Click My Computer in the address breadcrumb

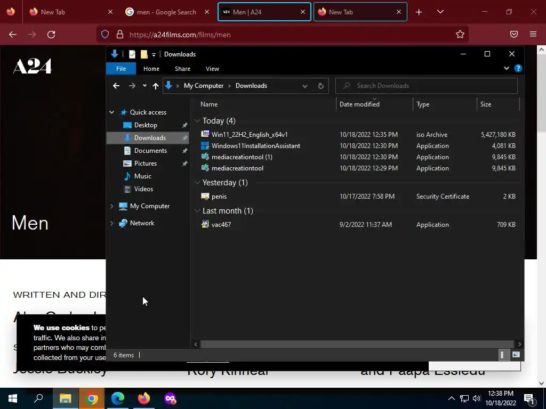pyautogui.click(x=203, y=86)
